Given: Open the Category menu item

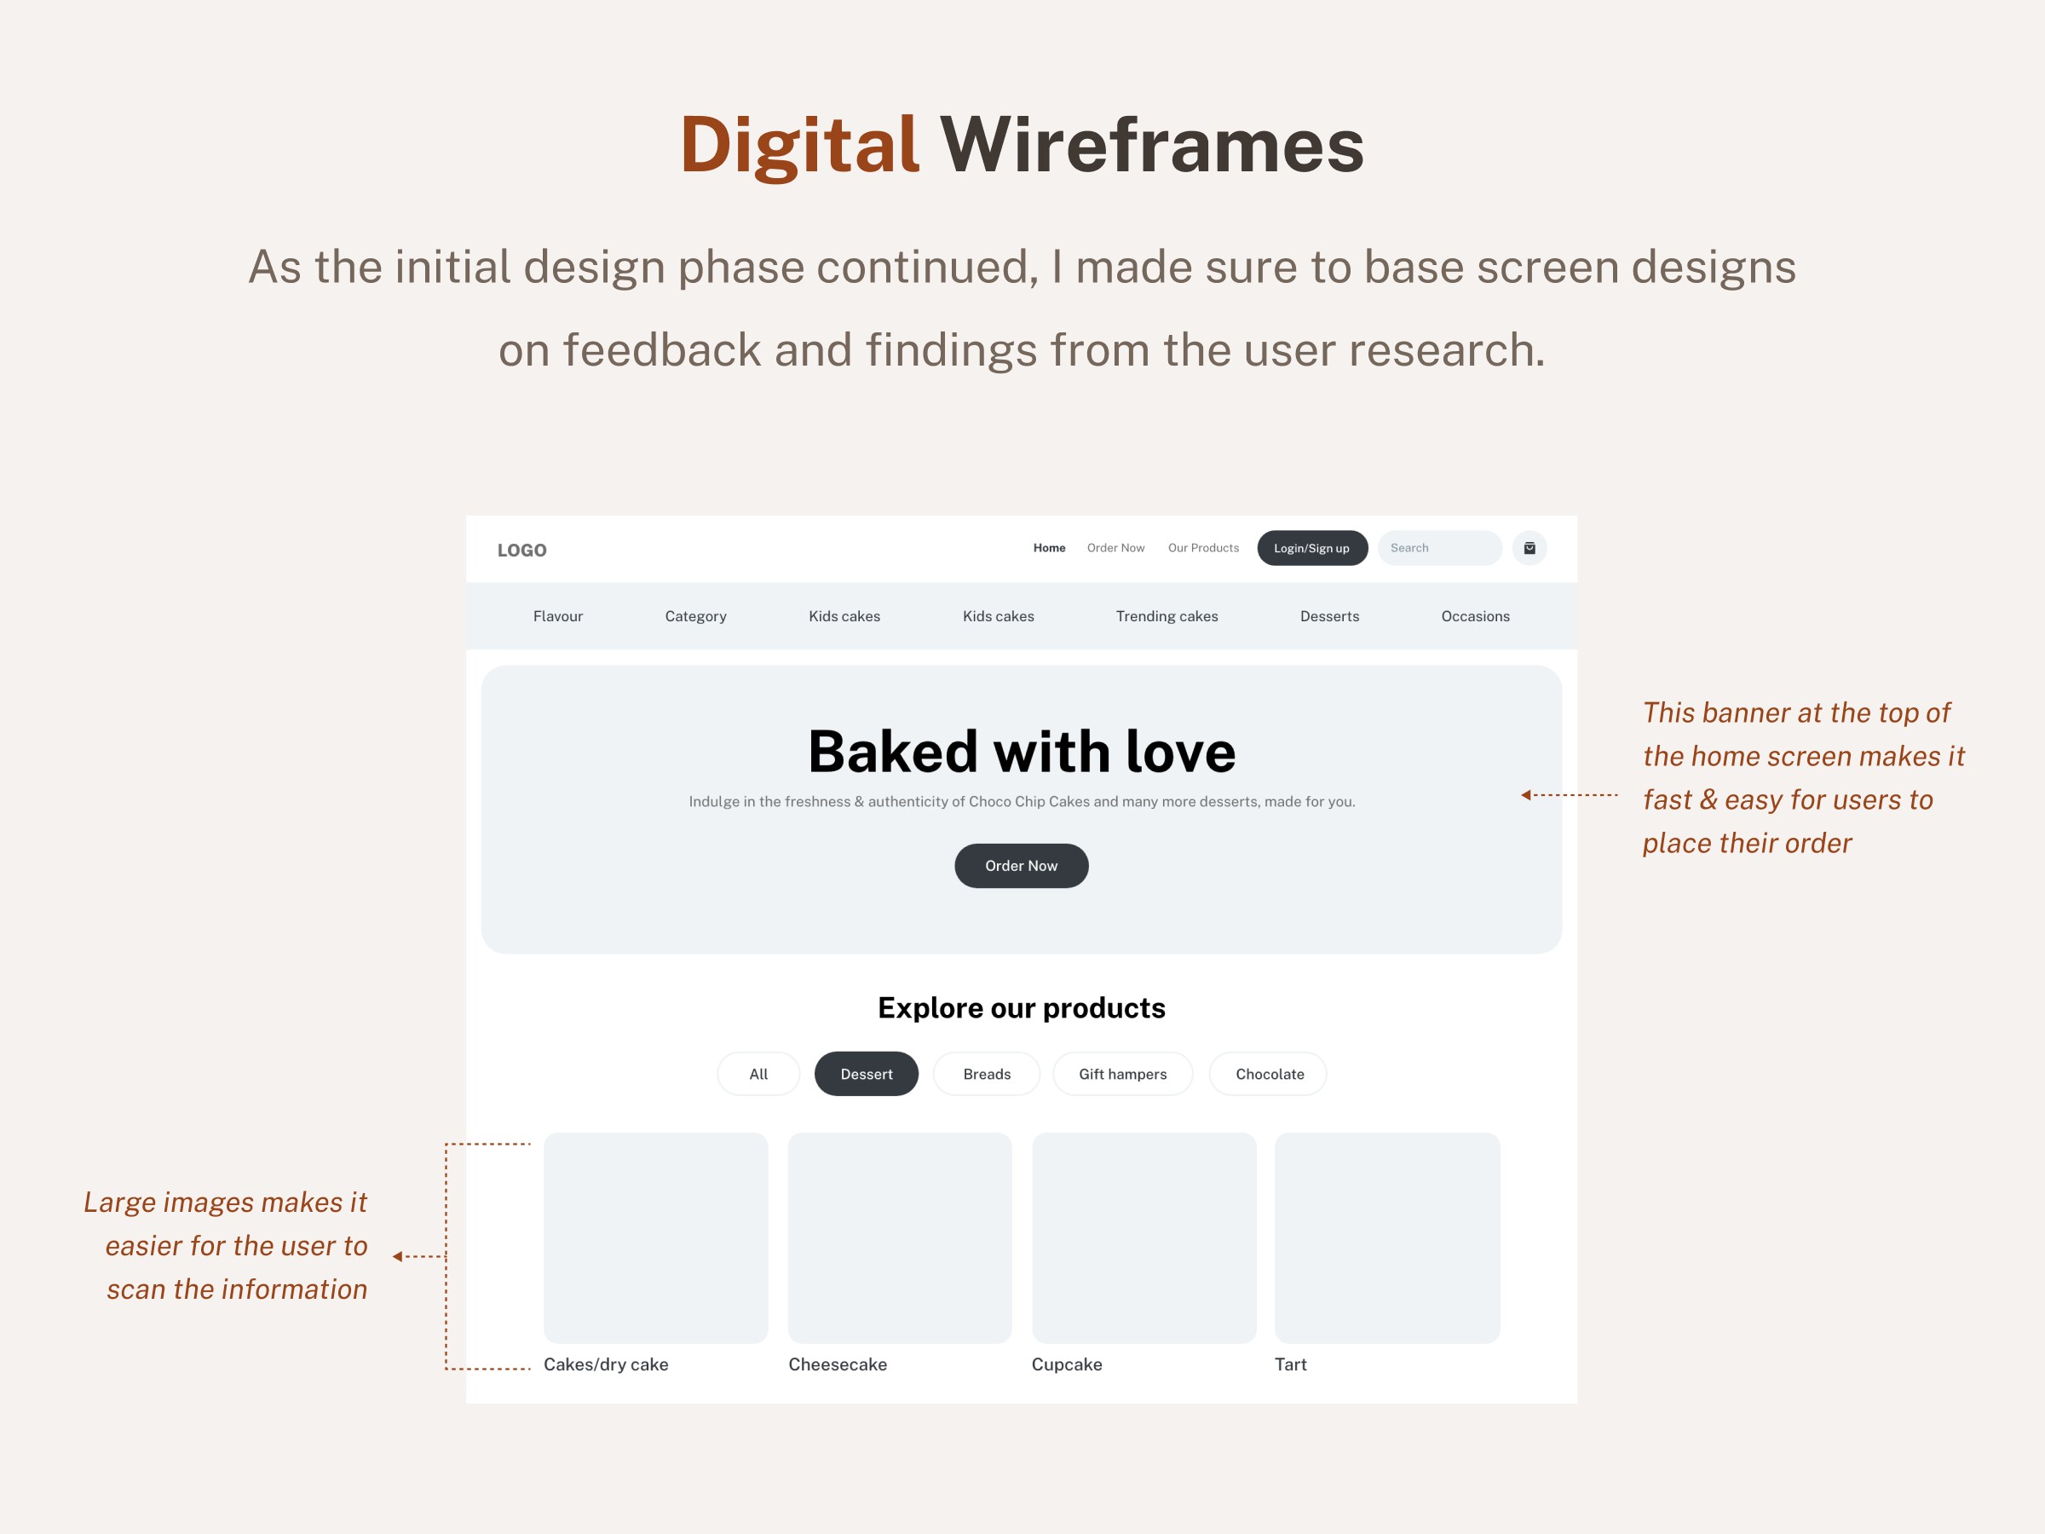Looking at the screenshot, I should pos(695,616).
